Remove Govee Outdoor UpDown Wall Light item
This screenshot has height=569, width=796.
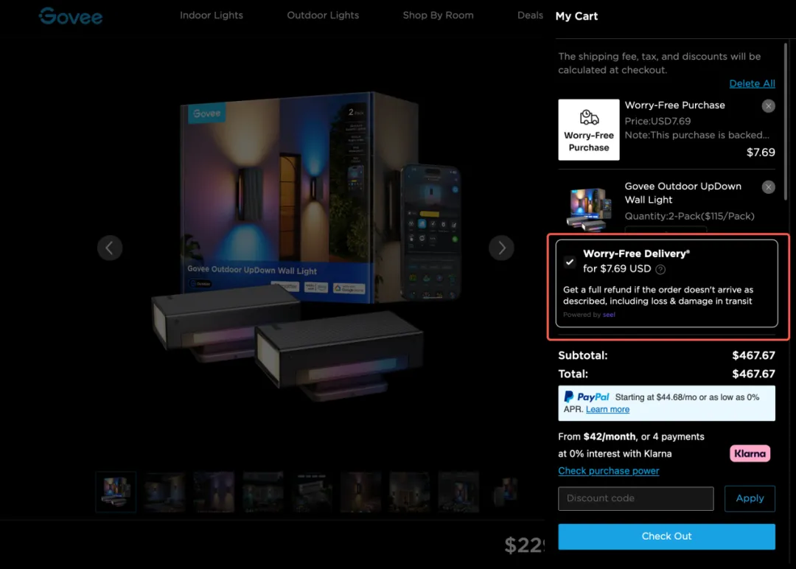(x=768, y=187)
